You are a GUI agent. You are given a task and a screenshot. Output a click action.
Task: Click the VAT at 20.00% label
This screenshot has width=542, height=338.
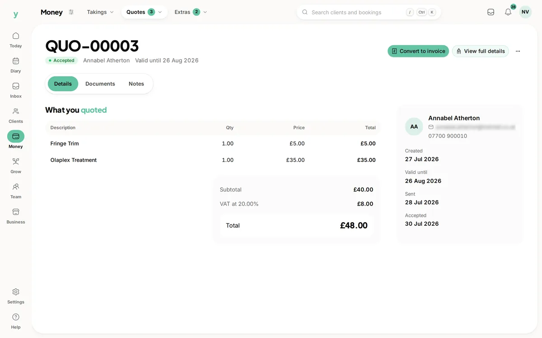(x=239, y=204)
